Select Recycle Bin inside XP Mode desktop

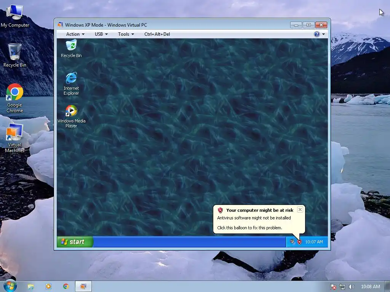coord(71,49)
